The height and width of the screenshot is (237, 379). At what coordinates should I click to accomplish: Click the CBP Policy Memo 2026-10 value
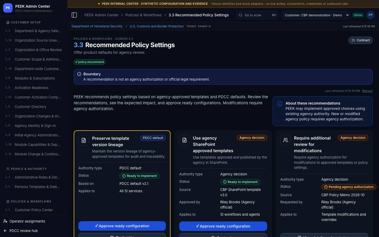pos(343,195)
